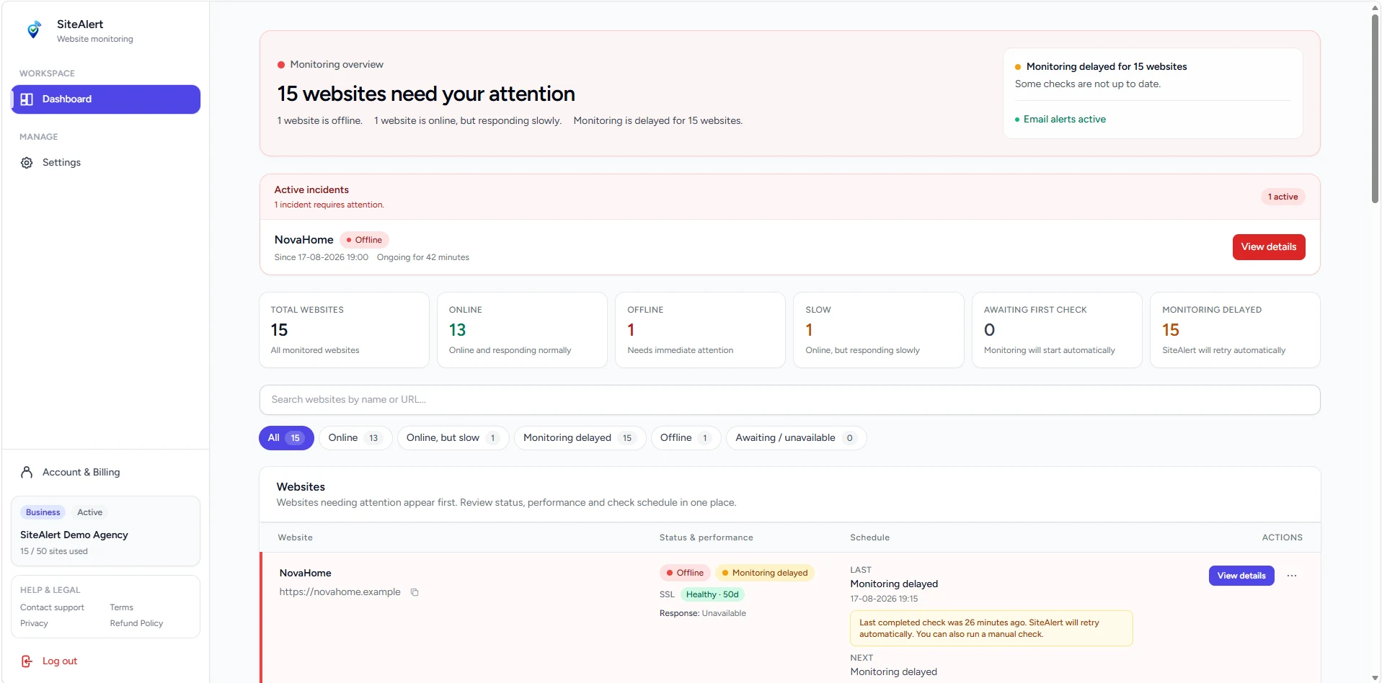
Task: Click the 15 websites need your attention heading
Action: coord(426,94)
